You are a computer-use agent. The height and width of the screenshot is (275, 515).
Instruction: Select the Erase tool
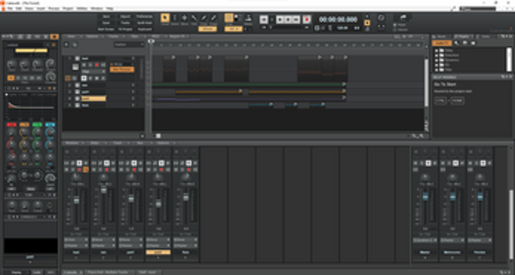(214, 18)
